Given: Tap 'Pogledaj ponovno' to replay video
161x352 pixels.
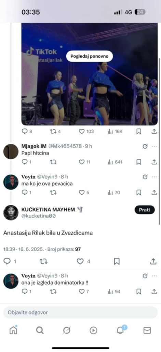Looking at the screenshot, I should point(90,56).
